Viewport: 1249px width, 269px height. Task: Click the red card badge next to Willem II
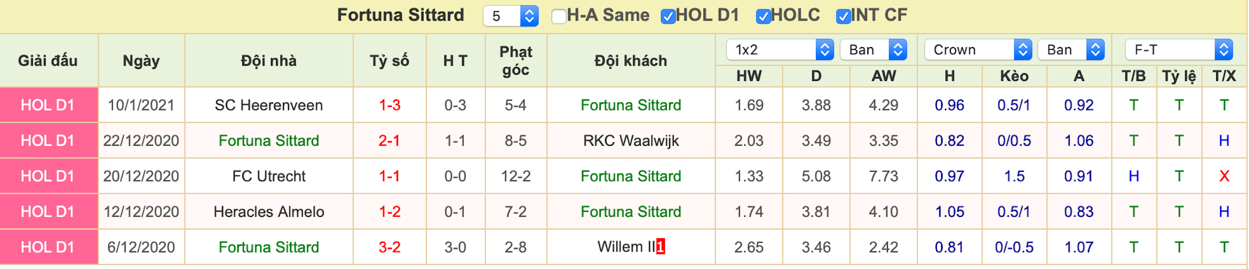[x=660, y=246]
